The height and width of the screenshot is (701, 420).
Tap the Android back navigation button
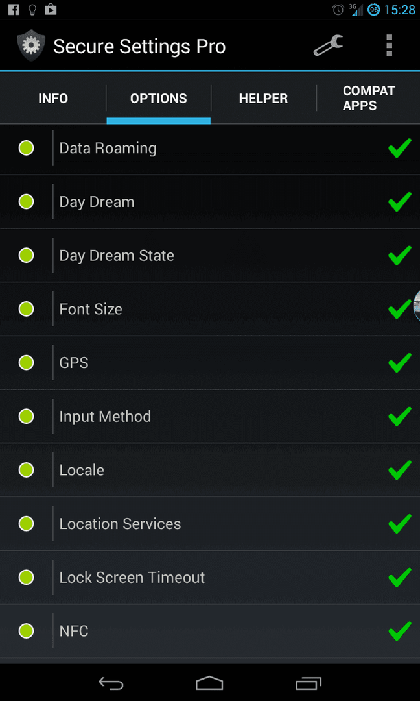point(111,683)
